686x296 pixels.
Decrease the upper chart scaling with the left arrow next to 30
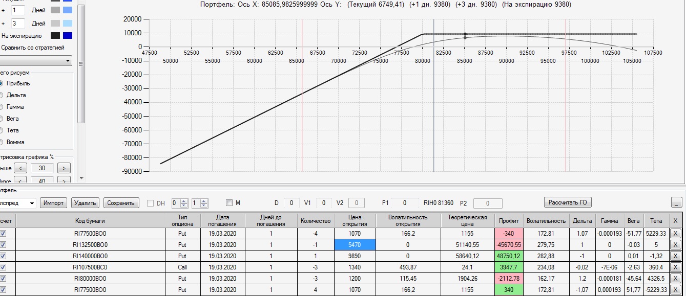(x=20, y=168)
